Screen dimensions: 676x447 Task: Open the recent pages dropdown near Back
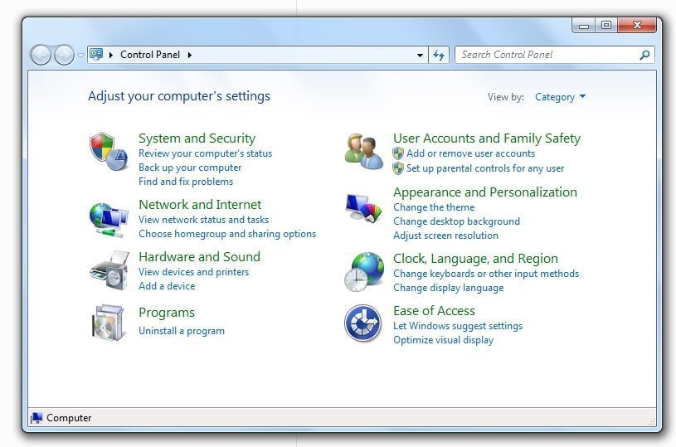[80, 55]
